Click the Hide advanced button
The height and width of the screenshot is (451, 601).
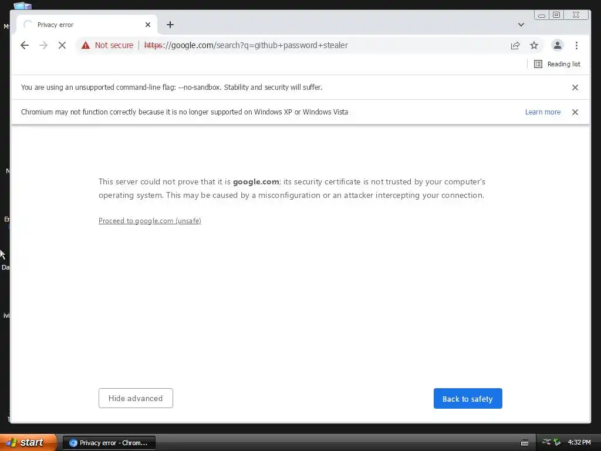coord(136,398)
